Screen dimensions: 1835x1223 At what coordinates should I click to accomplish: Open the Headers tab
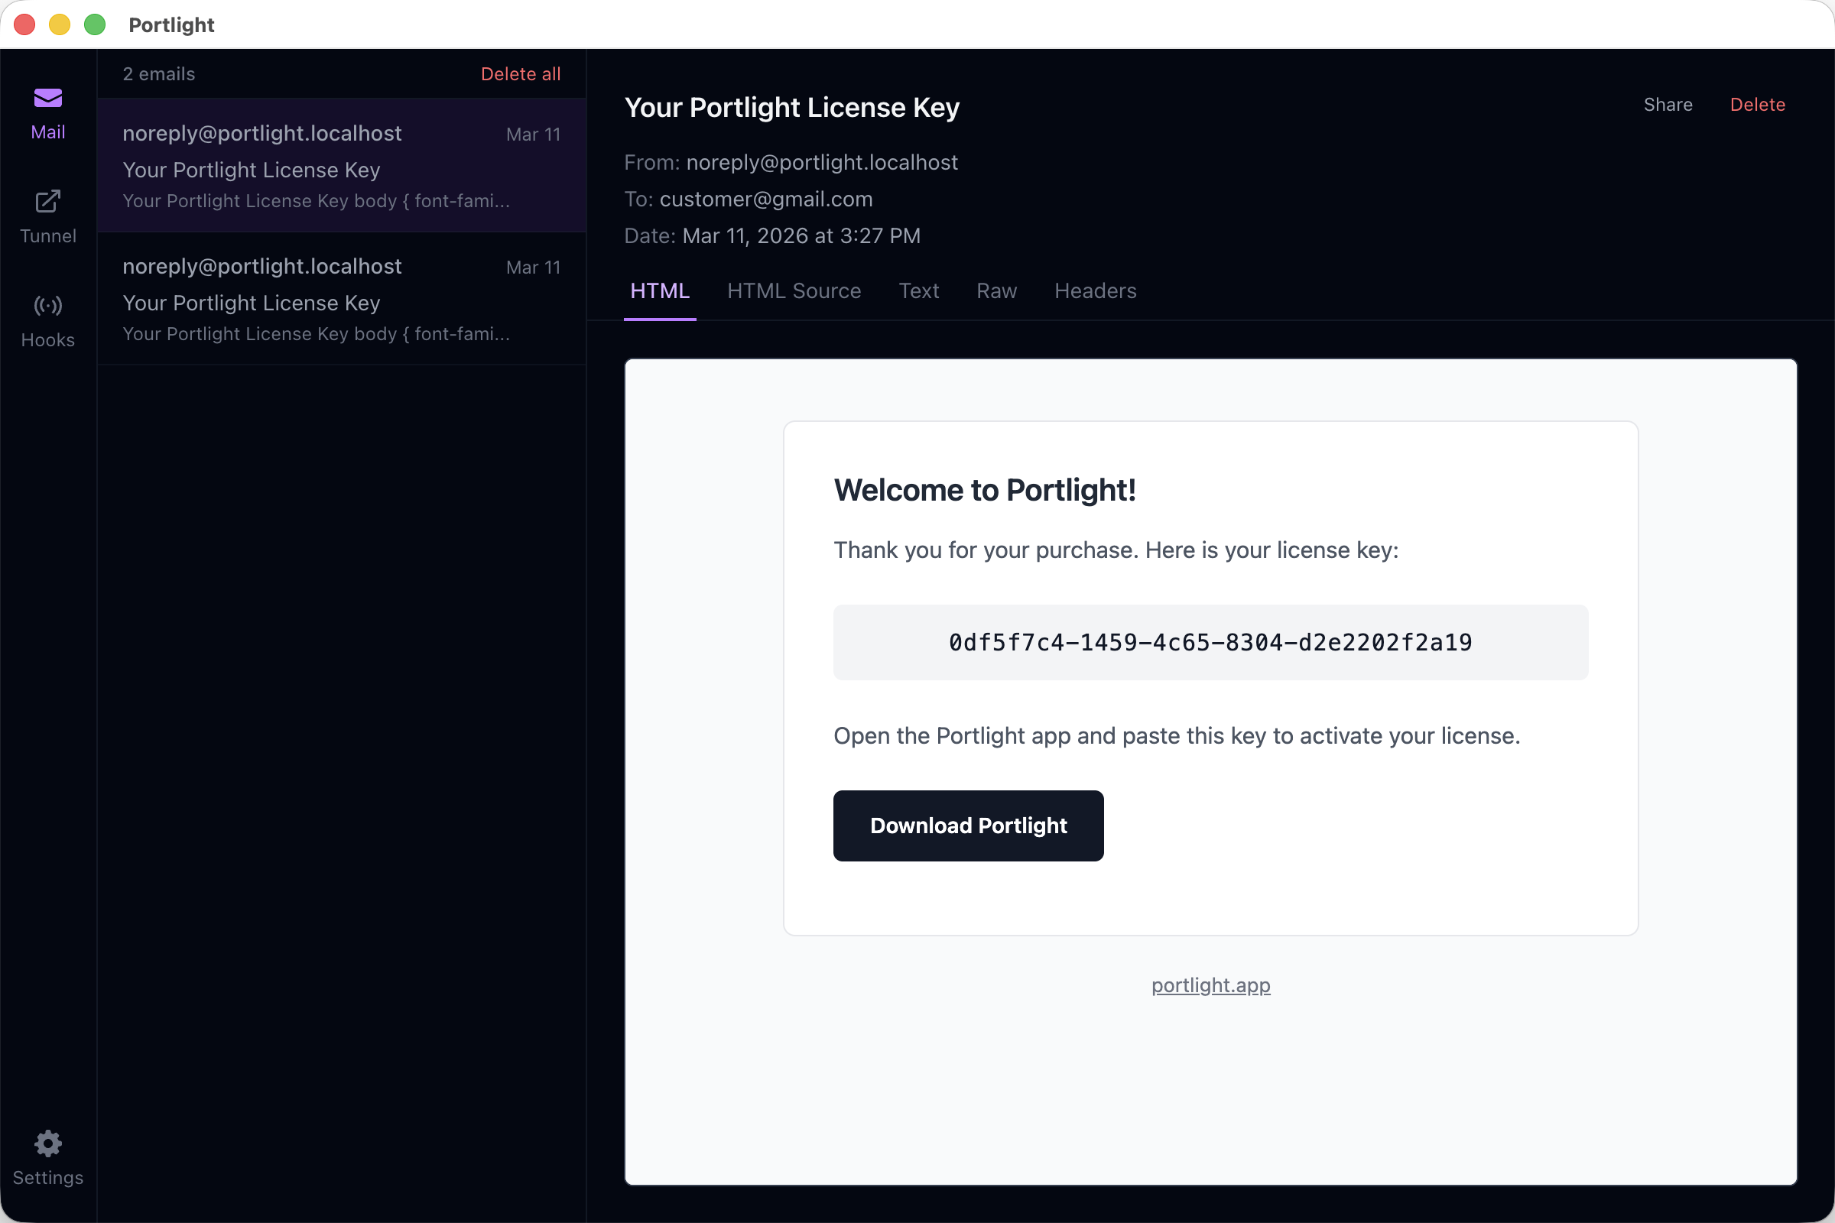tap(1096, 291)
